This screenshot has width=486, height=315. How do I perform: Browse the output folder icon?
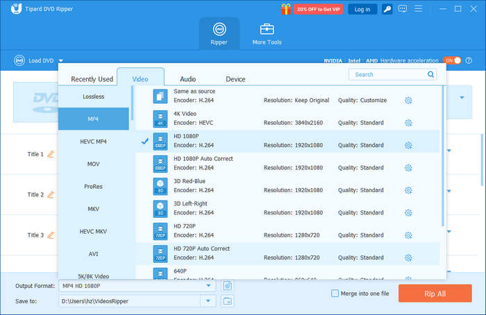228,300
